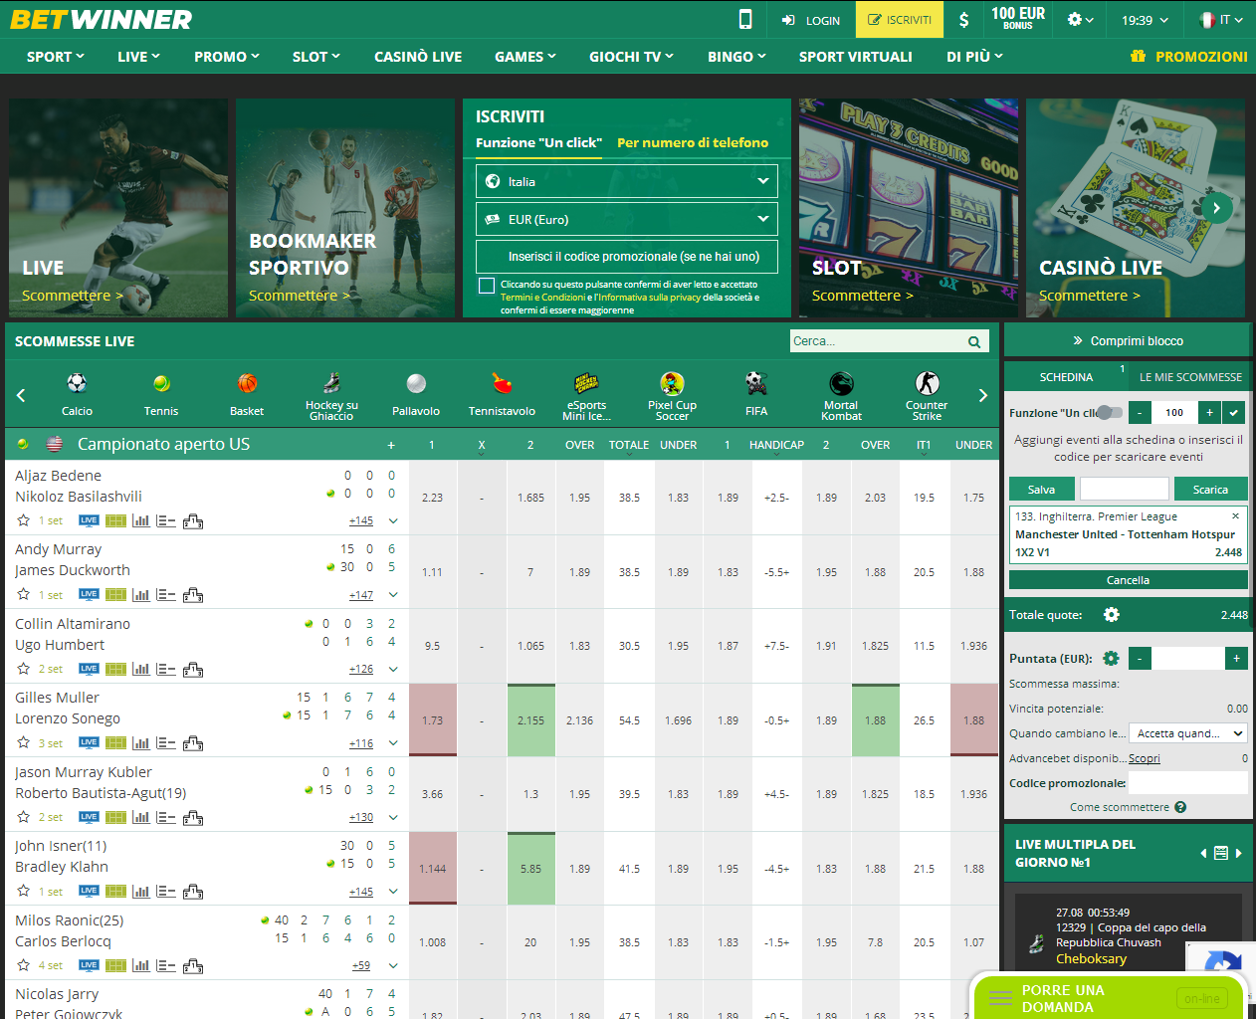Open the Italia country dropdown
This screenshot has width=1256, height=1021.
tap(626, 181)
